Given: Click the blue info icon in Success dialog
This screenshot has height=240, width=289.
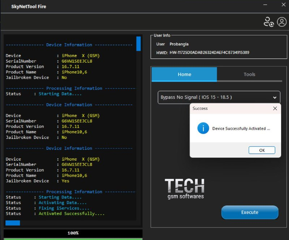Looking at the screenshot, I should (x=203, y=128).
